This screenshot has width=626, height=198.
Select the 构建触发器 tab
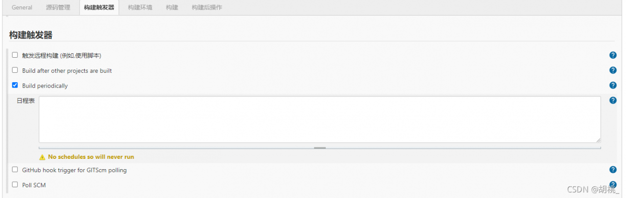tap(99, 7)
